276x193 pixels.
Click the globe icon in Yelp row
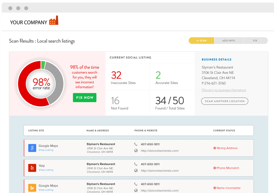[x=136, y=171]
